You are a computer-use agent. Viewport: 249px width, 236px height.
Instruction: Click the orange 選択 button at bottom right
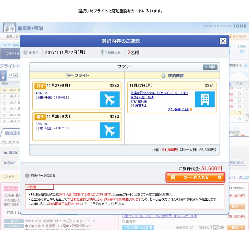point(236,228)
